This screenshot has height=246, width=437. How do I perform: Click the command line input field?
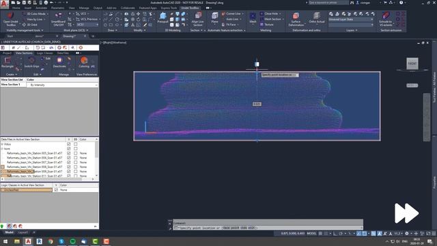coord(268,228)
